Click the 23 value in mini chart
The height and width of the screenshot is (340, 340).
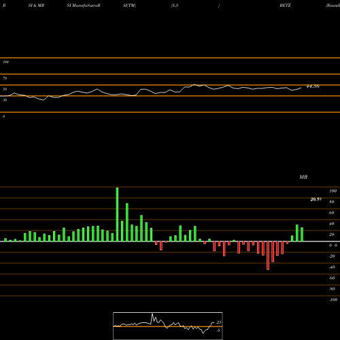click(x=219, y=322)
